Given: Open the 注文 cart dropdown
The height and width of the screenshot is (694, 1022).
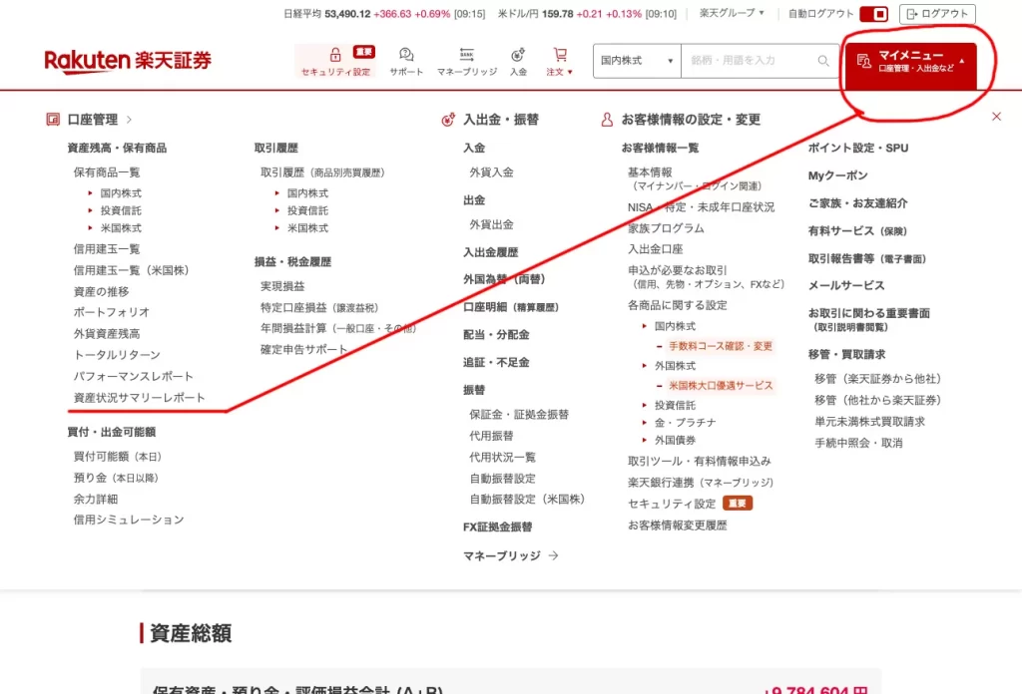Looking at the screenshot, I should (560, 61).
